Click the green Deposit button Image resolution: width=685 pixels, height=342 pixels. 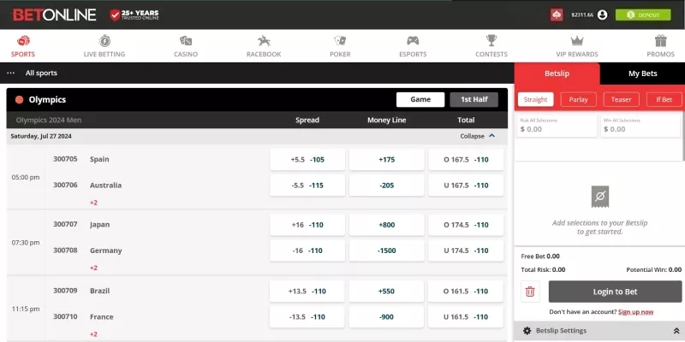point(643,15)
